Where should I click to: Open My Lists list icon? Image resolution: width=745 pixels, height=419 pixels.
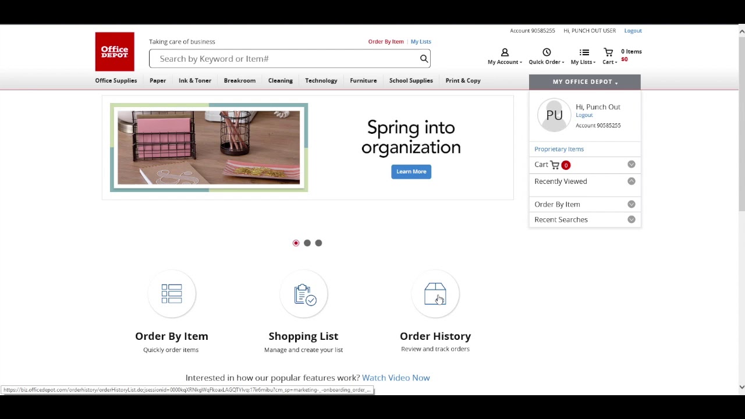pos(584,52)
